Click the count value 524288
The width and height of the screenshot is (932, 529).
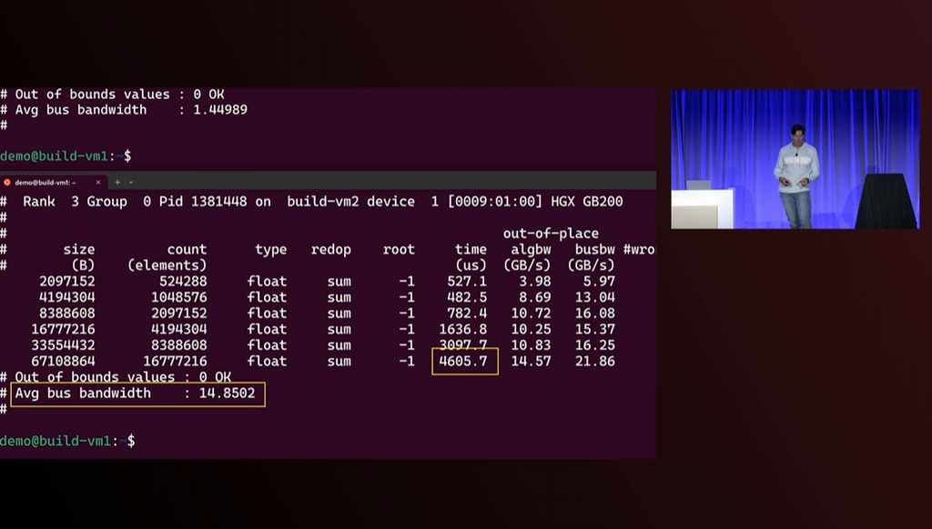182,282
